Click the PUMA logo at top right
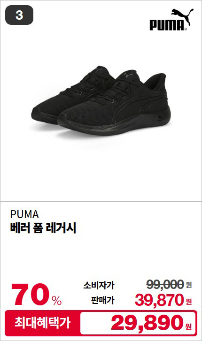This screenshot has width=202, height=341. pos(171,20)
